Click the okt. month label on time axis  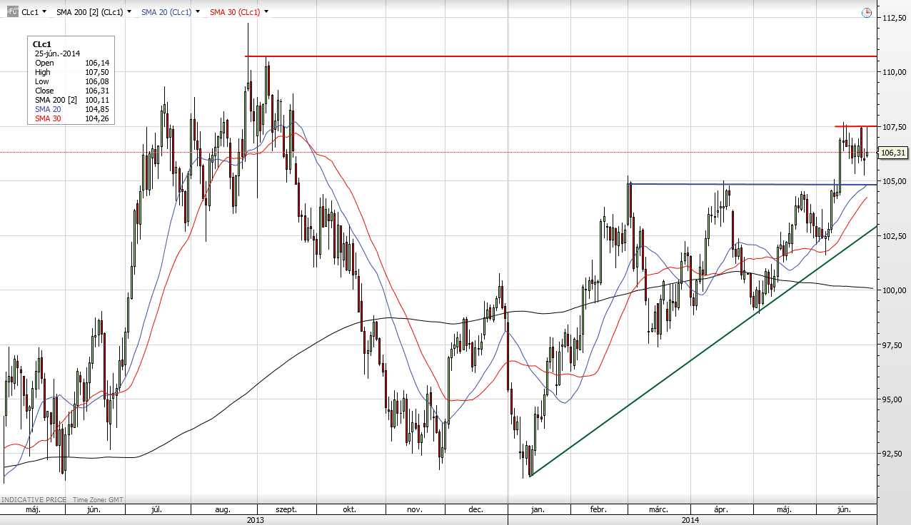(350, 510)
